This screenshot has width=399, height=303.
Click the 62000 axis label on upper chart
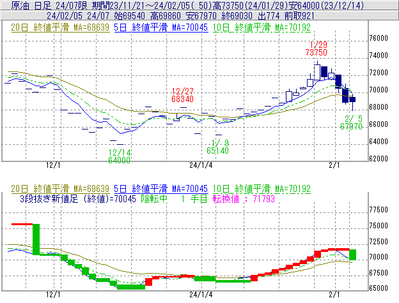(x=379, y=159)
